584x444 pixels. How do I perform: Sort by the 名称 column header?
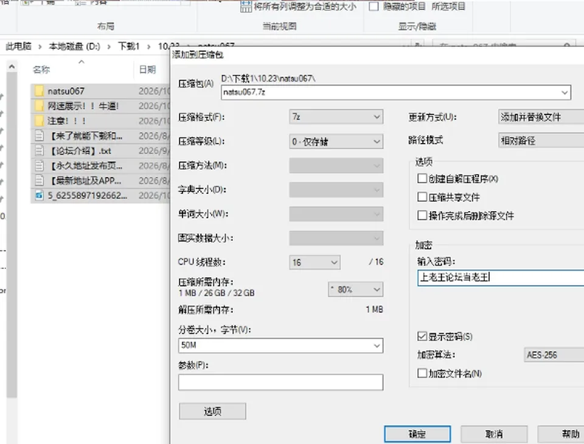pyautogui.click(x=41, y=70)
